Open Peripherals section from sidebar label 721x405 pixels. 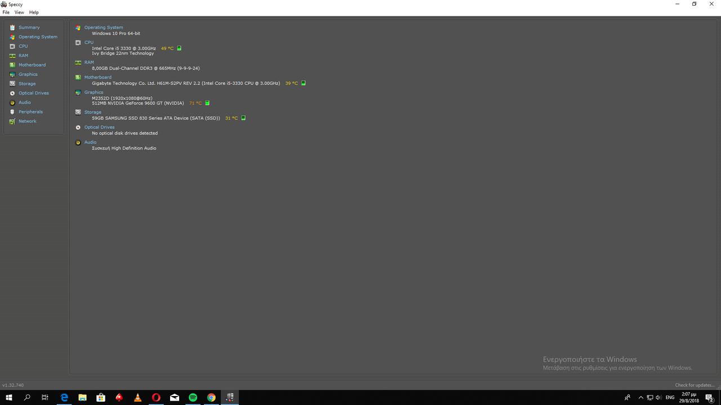[x=30, y=112]
